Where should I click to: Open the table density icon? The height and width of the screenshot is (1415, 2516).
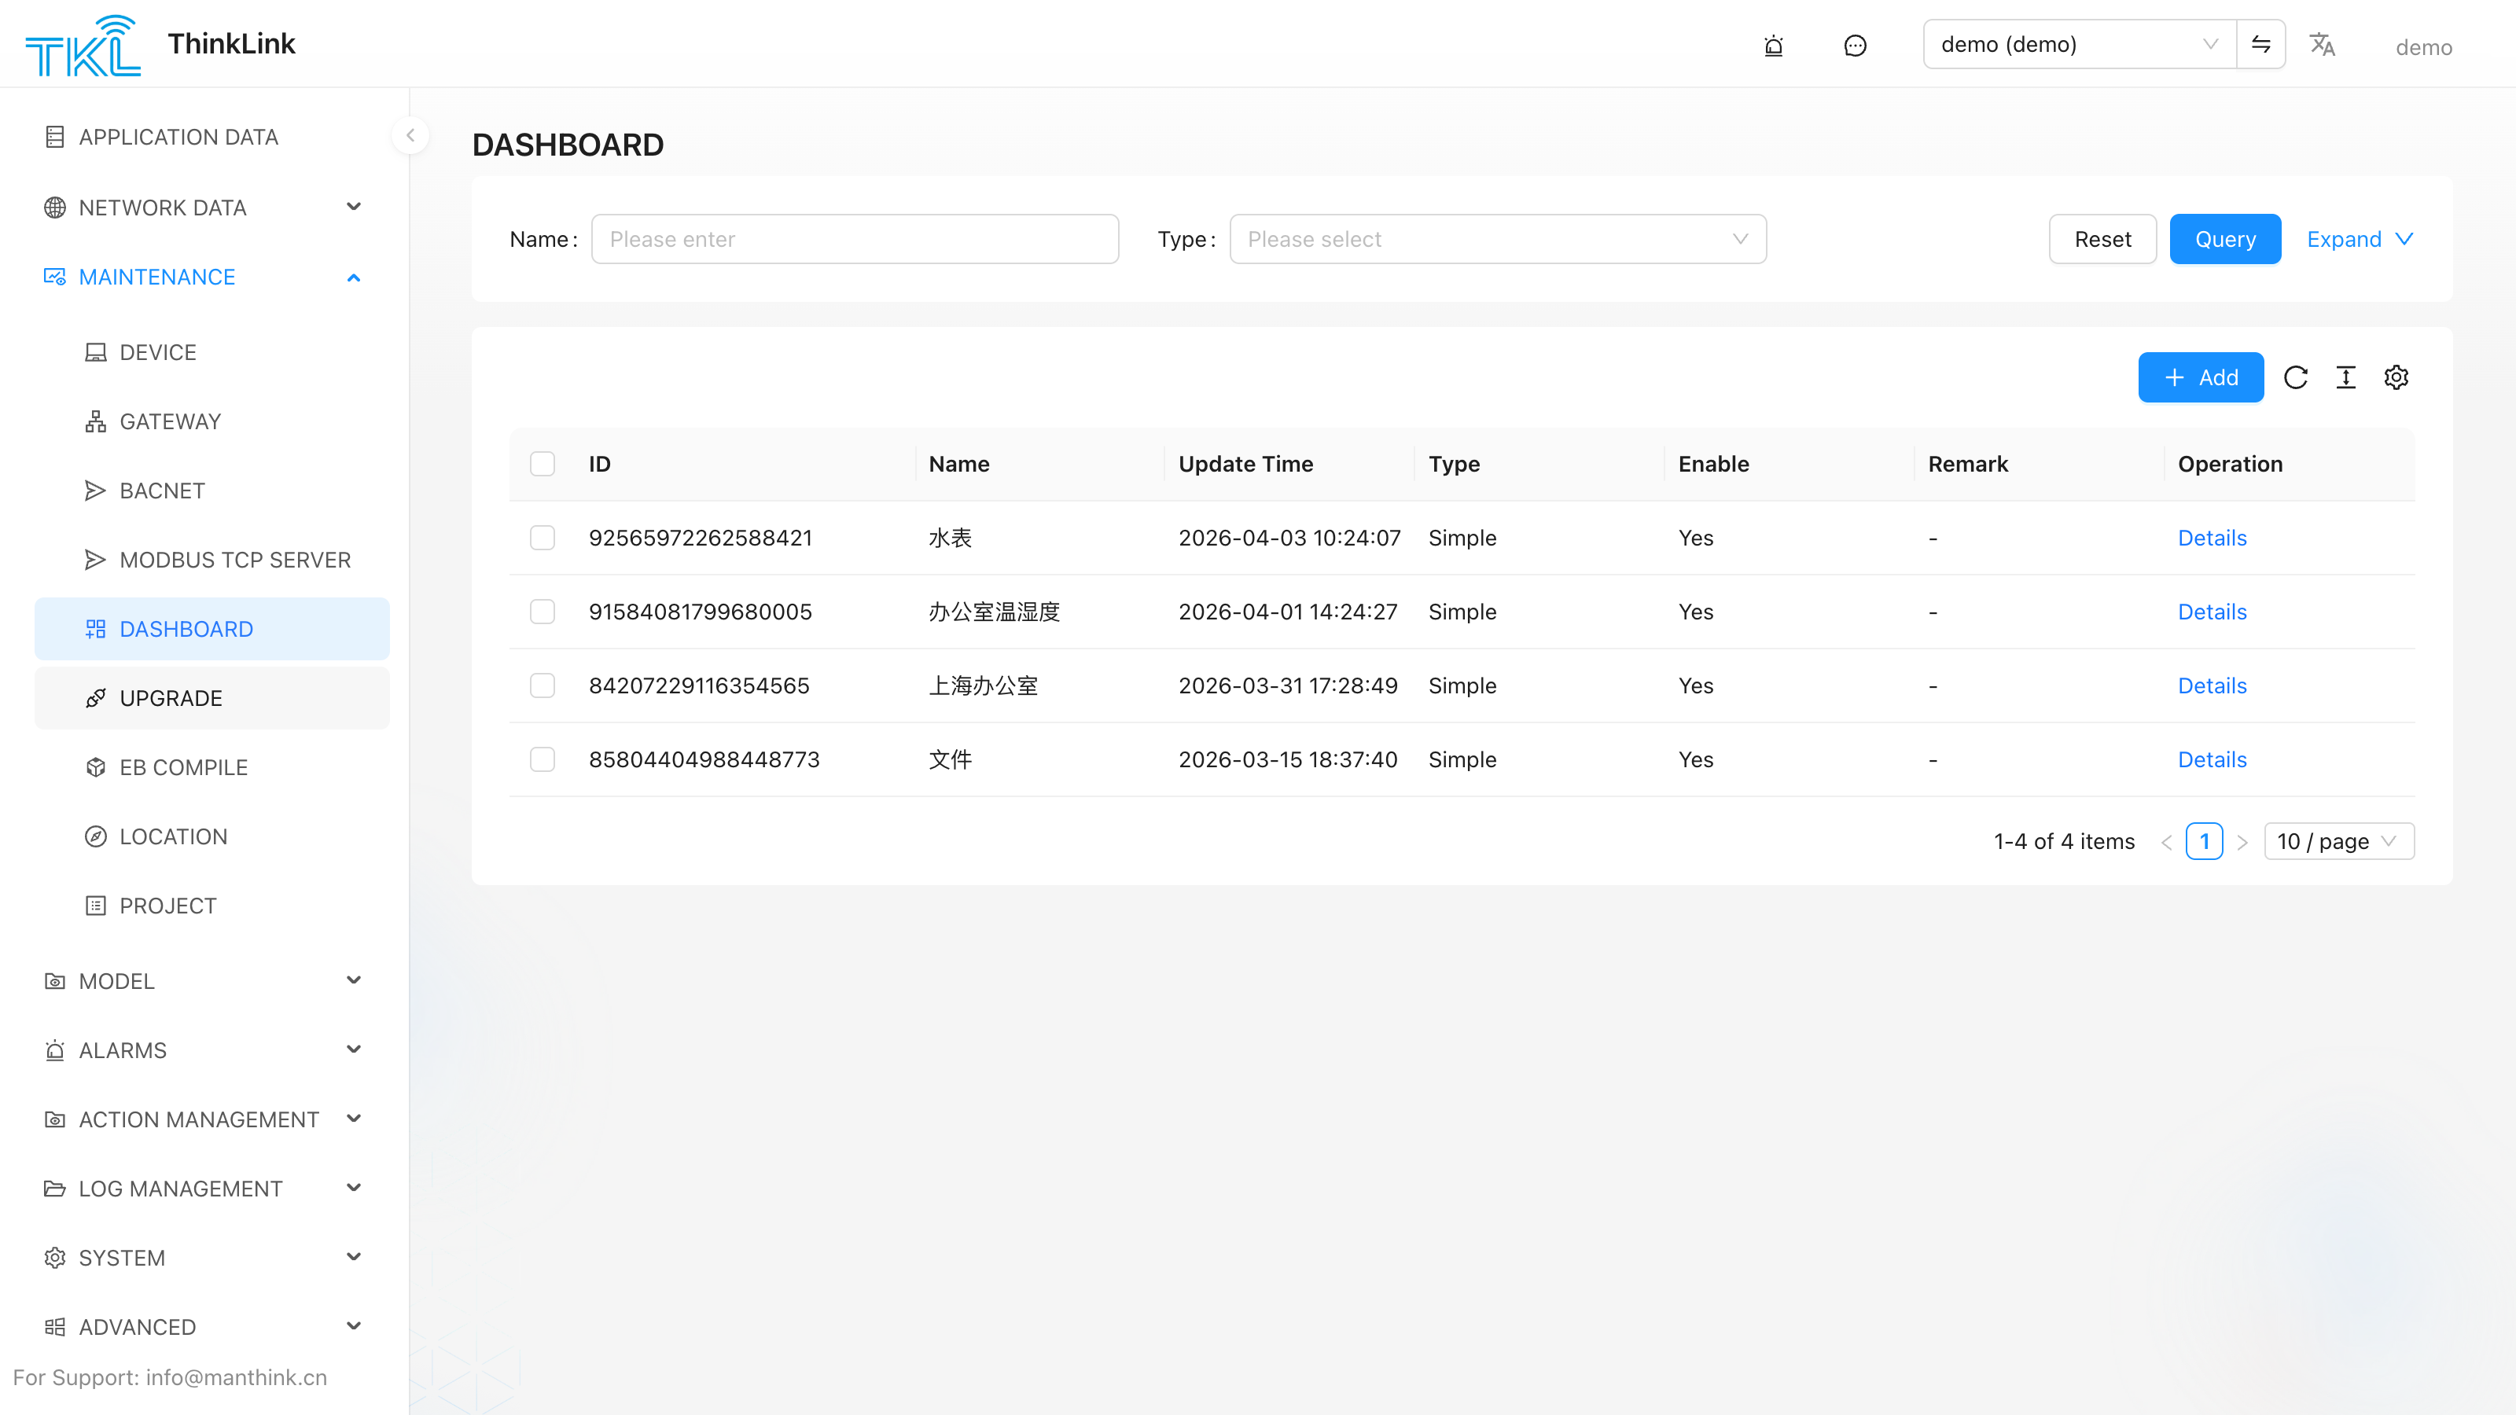tap(2346, 377)
